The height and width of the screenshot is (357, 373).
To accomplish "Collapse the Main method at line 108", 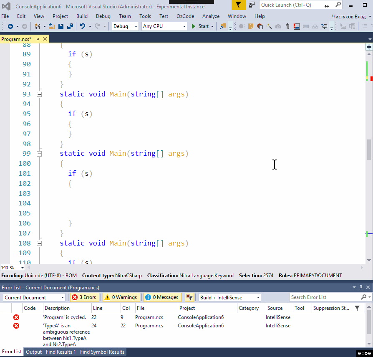I will pyautogui.click(x=39, y=243).
